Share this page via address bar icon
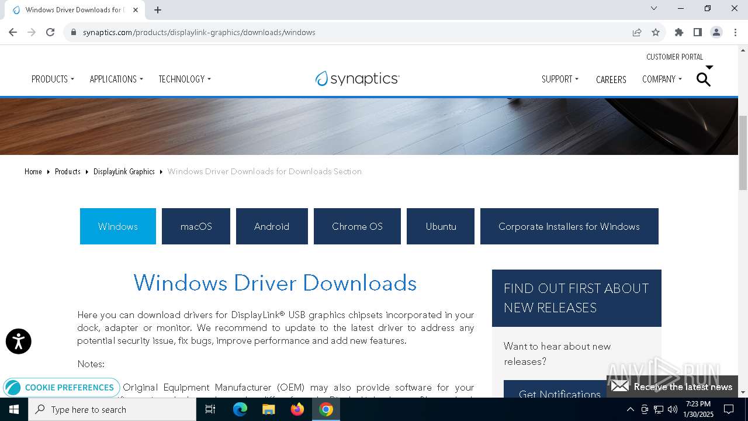This screenshot has height=421, width=748. pos(637,32)
